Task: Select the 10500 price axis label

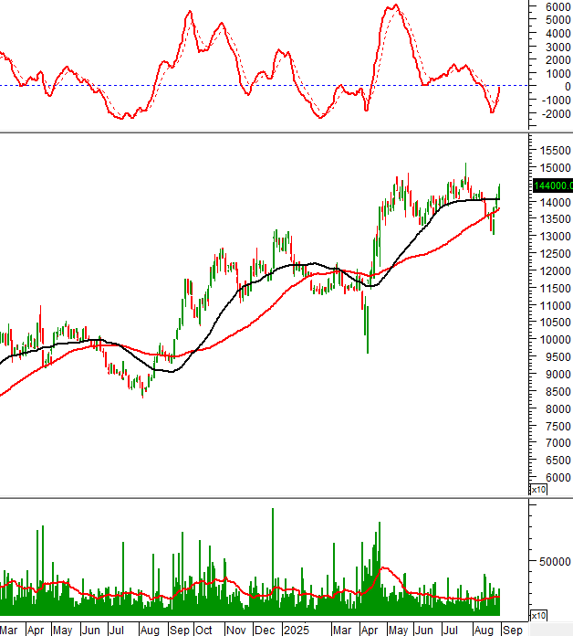Action: point(555,322)
